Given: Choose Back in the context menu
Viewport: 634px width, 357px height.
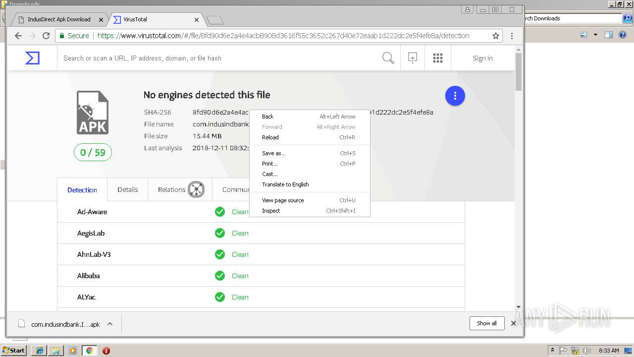Looking at the screenshot, I should 310,117.
